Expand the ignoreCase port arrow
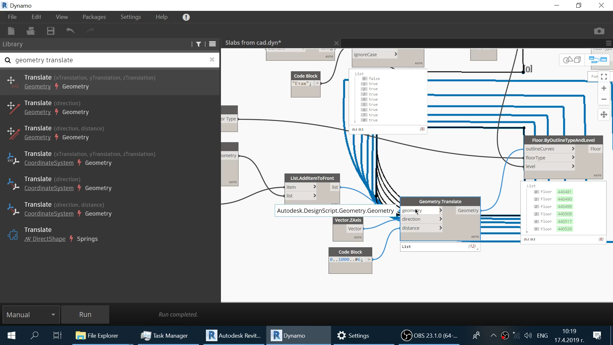Screen dimensions: 613x345 (x=396, y=54)
